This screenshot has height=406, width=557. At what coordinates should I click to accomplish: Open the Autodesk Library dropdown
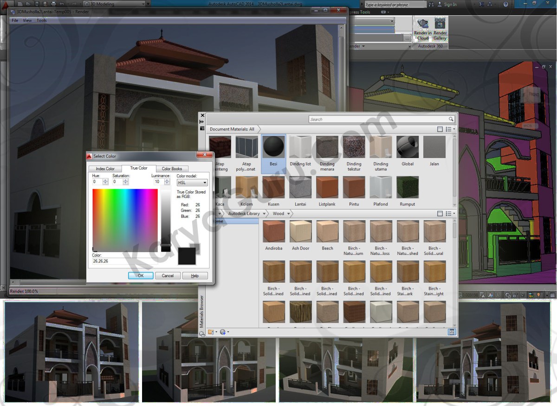tap(264, 214)
